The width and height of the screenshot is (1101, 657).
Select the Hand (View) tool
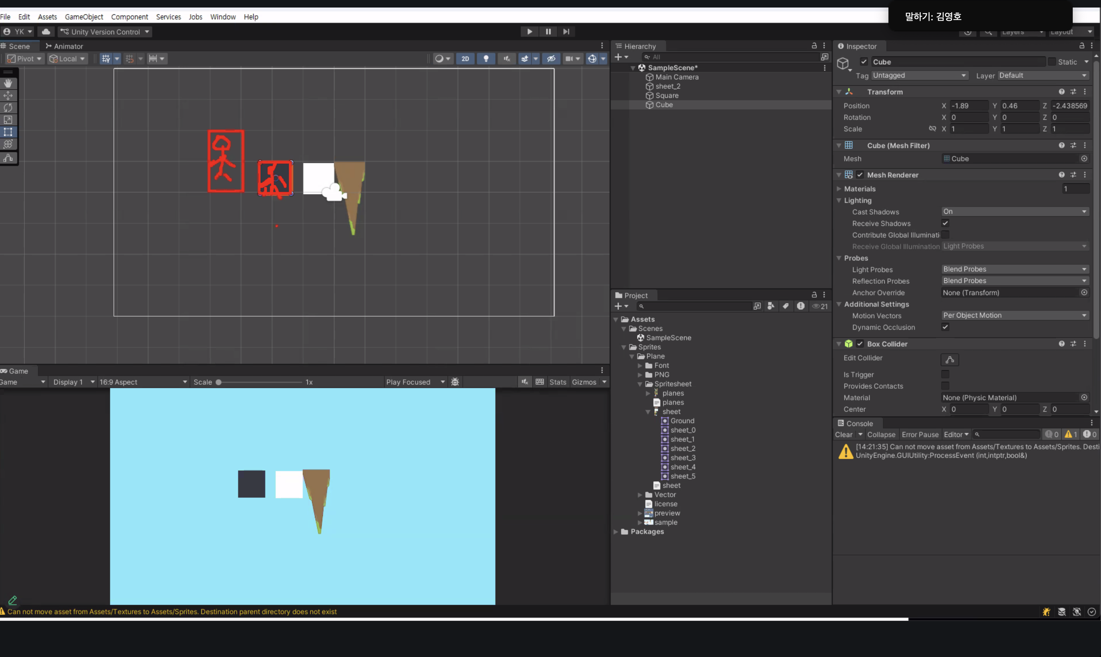pyautogui.click(x=8, y=83)
